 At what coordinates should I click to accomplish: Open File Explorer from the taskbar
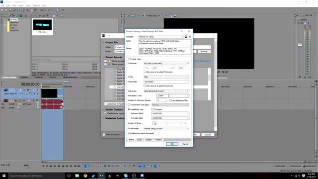tap(77, 176)
